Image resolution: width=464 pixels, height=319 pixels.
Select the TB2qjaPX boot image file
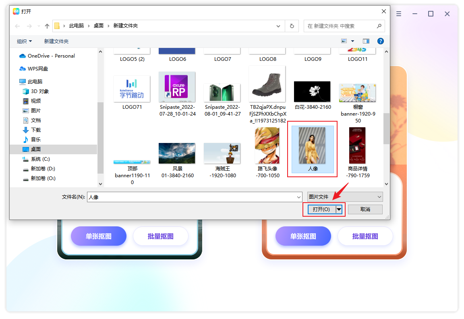click(268, 94)
